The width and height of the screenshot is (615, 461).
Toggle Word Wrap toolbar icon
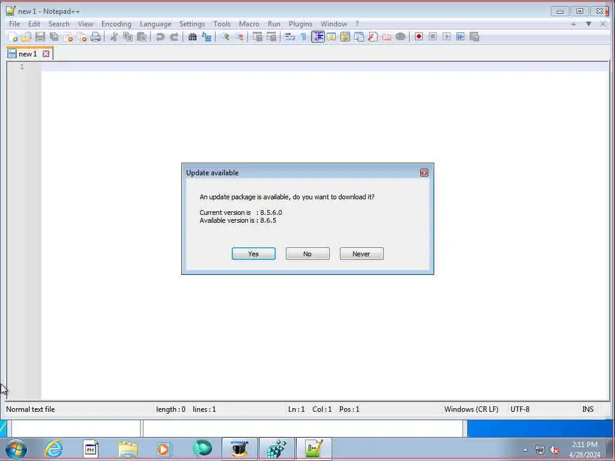point(289,37)
